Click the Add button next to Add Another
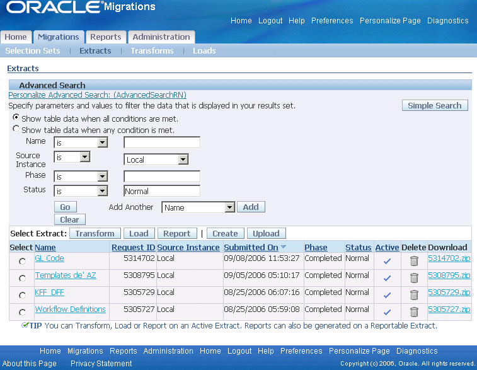Screen dimensions: 477x370 (x=251, y=207)
